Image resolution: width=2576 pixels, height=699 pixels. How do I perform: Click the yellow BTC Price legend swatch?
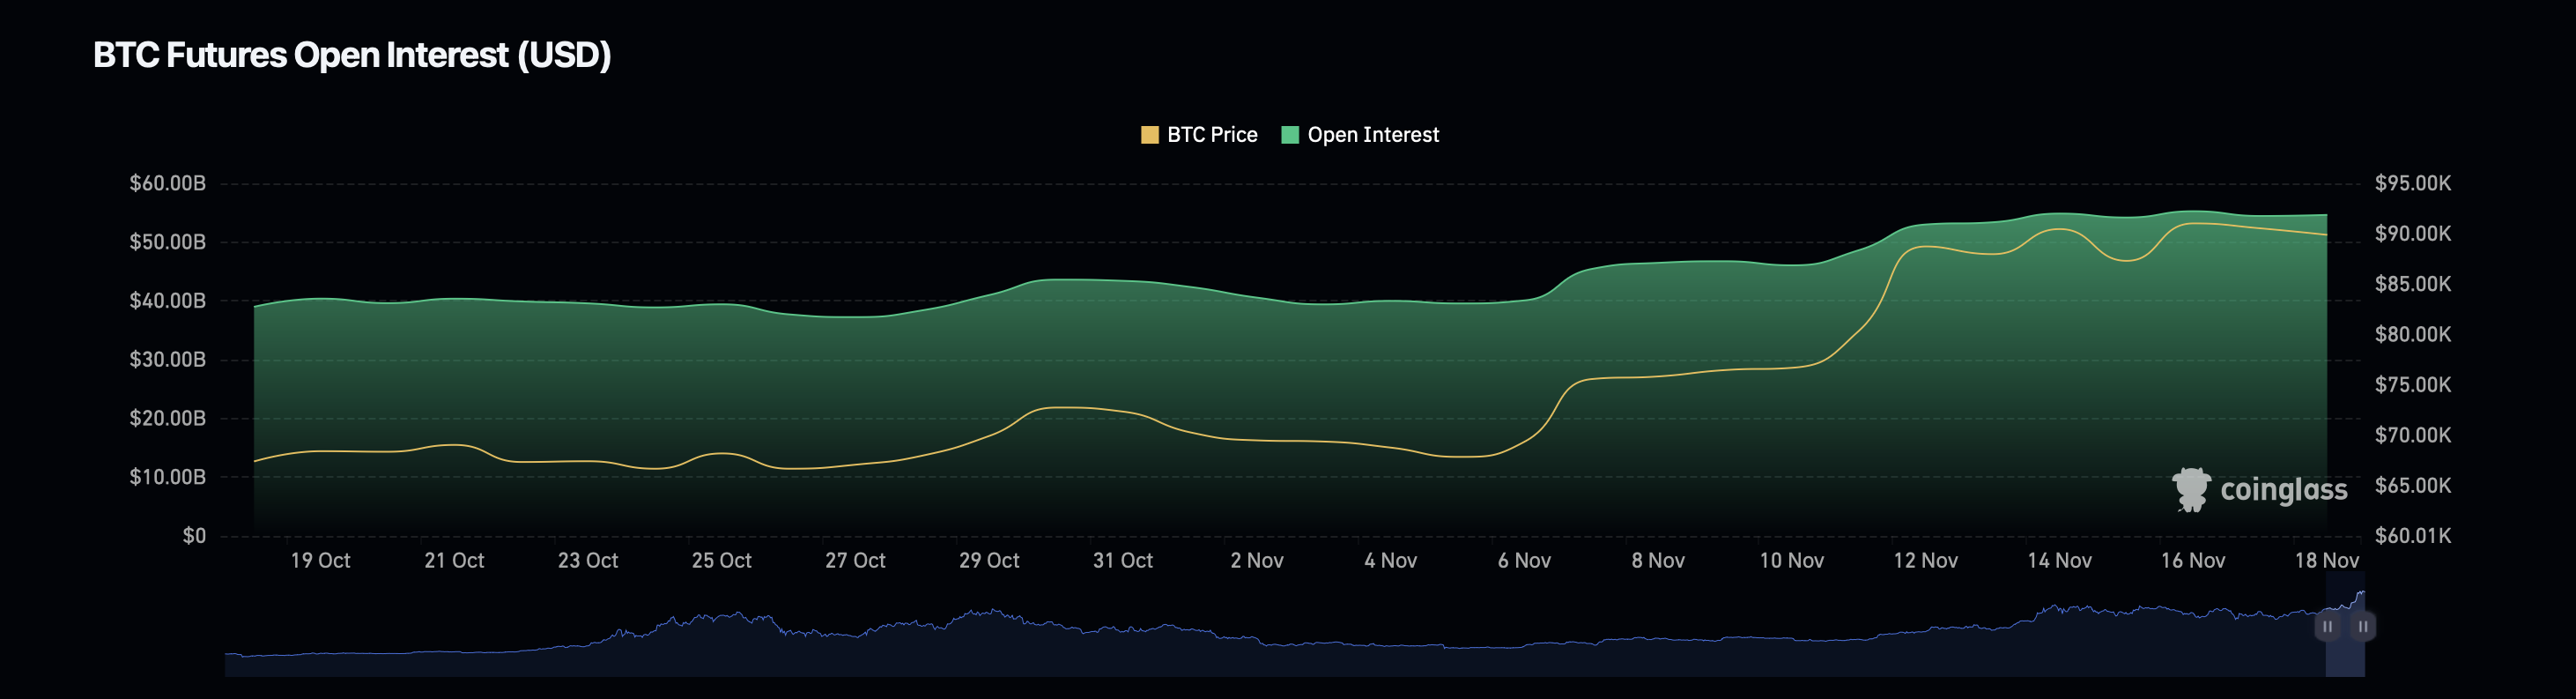coord(1150,135)
